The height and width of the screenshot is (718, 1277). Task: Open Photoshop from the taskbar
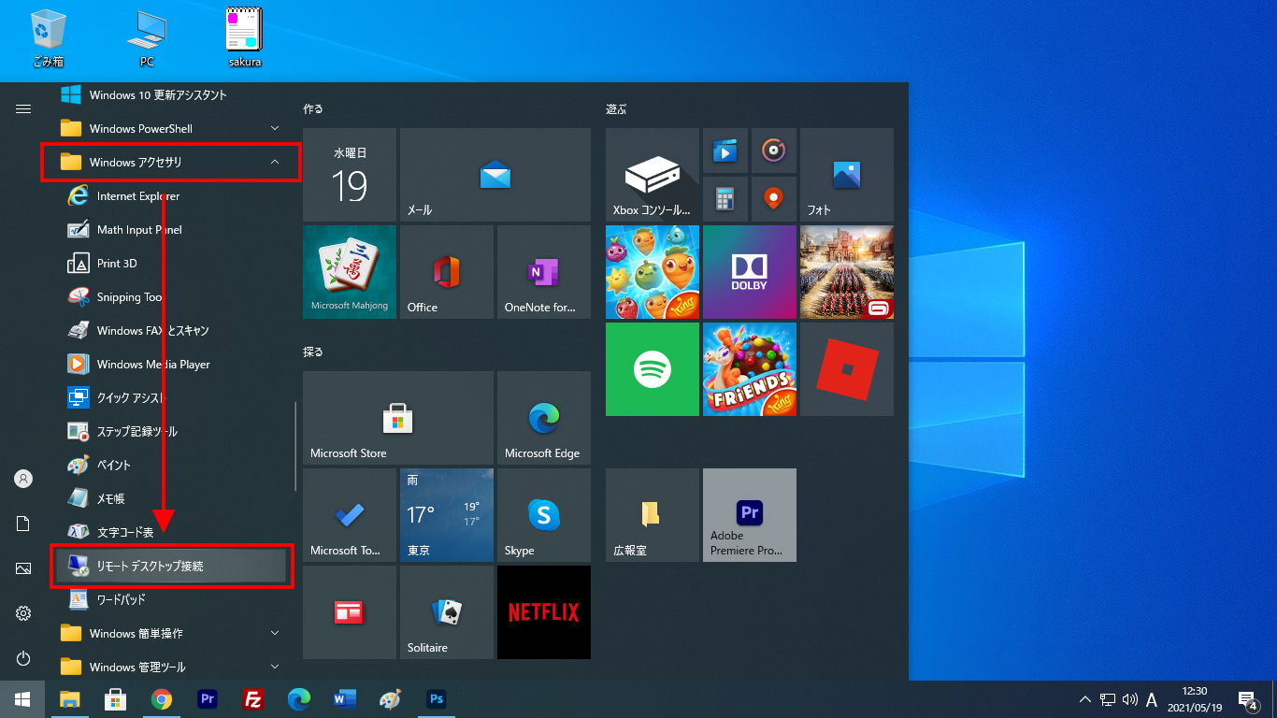(x=436, y=699)
